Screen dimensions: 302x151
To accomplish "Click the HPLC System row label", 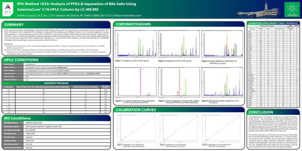I will [x=10, y=64].
